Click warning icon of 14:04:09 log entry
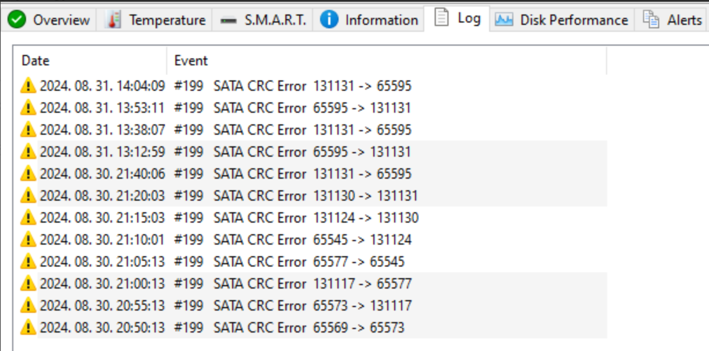This screenshot has height=351, width=709. [x=28, y=86]
